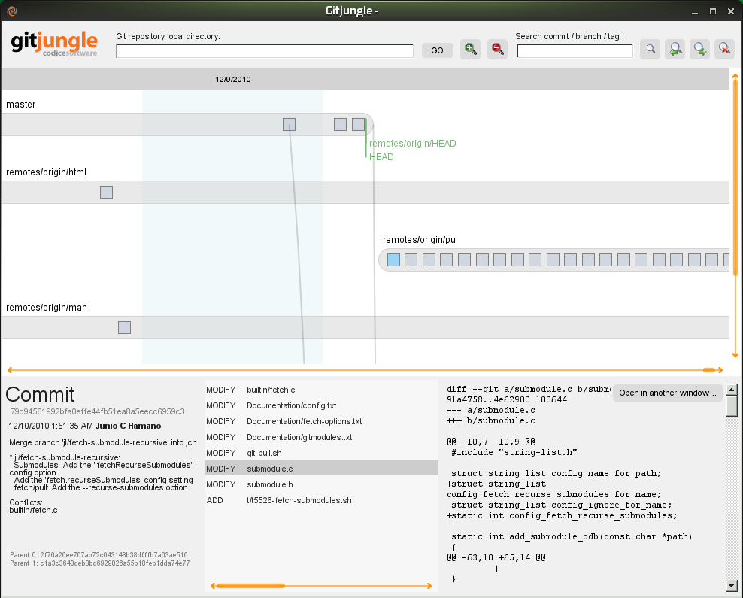Image resolution: width=743 pixels, height=598 pixels.
Task: Click the Parent 1 hash line
Action: [x=99, y=563]
